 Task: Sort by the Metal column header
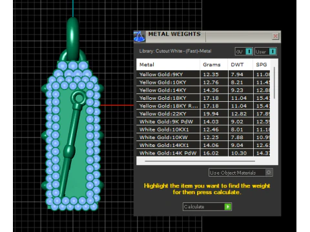pos(168,64)
